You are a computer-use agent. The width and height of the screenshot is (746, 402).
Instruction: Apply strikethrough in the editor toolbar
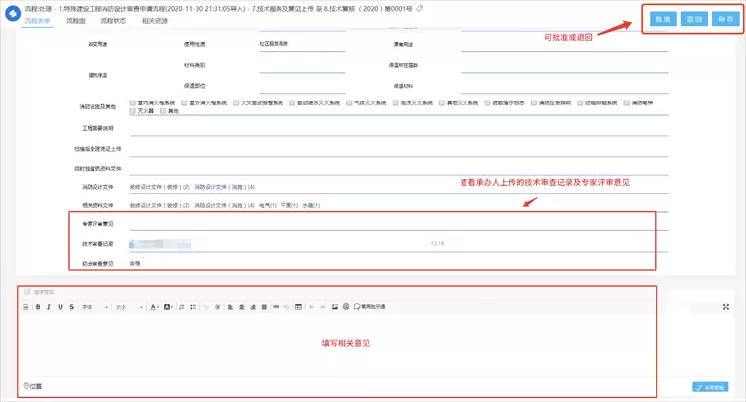(72, 307)
